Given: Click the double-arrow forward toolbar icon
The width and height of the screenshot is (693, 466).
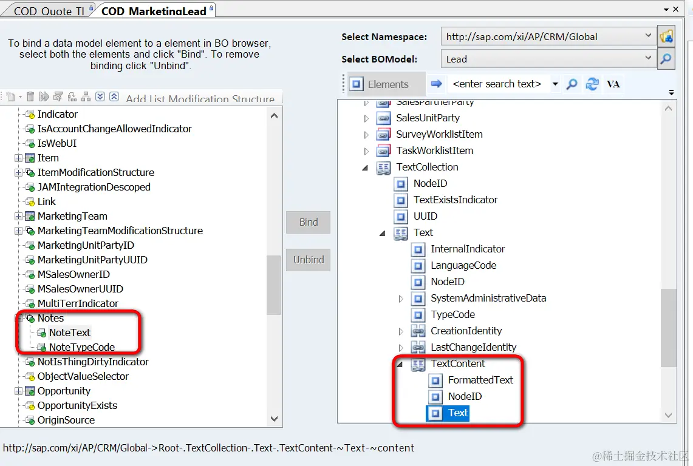Looking at the screenshot, I should tap(44, 96).
